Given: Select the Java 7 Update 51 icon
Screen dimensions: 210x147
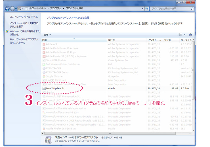Looking at the screenshot, I should [44, 88].
